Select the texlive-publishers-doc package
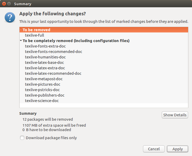 (x=45, y=95)
